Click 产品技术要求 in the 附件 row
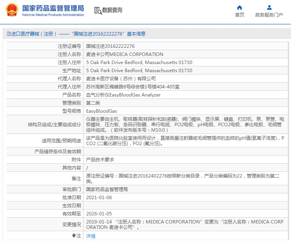Viewport: 291px width, 242px height. [100, 160]
